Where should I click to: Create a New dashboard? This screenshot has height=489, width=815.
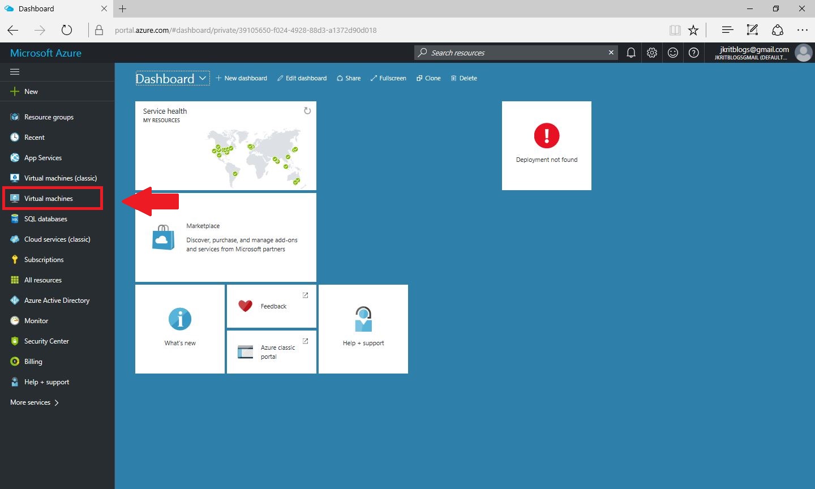click(x=242, y=78)
